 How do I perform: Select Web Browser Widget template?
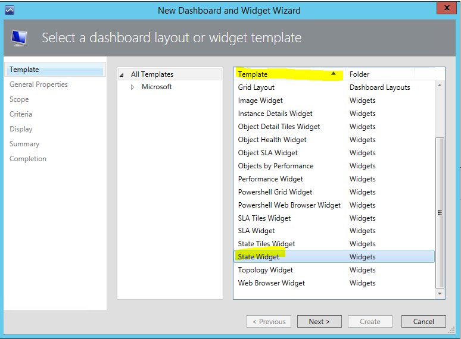click(x=334, y=283)
